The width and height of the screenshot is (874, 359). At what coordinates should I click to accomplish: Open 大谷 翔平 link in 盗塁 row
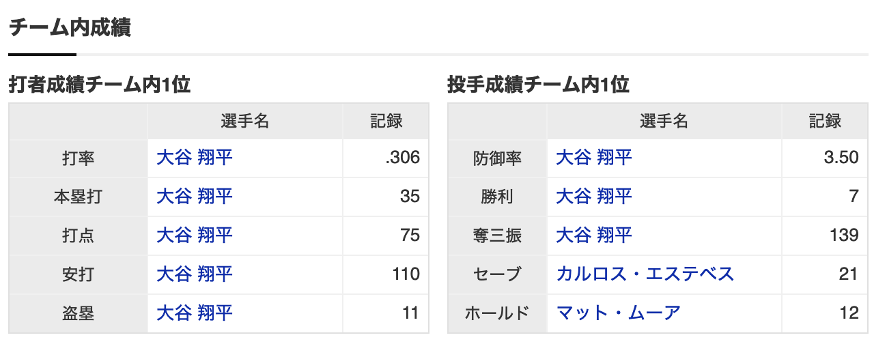[x=195, y=313]
